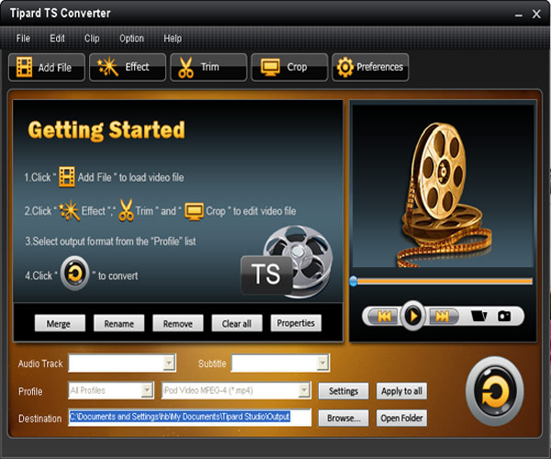The image size is (551, 459).
Task: Skip to previous in preview player
Action: (x=384, y=317)
